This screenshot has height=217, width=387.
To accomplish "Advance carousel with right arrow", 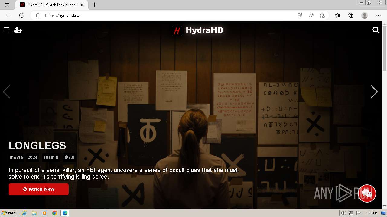I will point(374,92).
